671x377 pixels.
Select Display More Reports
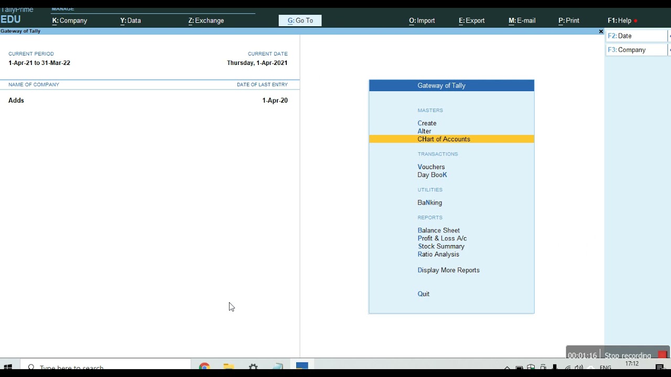click(449, 270)
